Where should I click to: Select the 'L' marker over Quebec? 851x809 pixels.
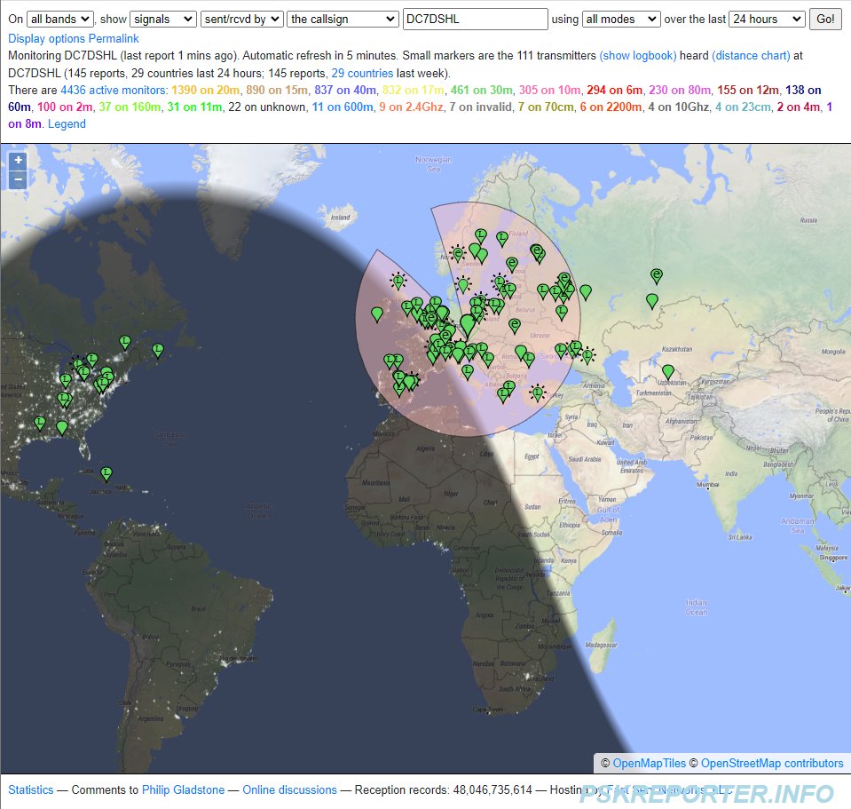tap(125, 342)
